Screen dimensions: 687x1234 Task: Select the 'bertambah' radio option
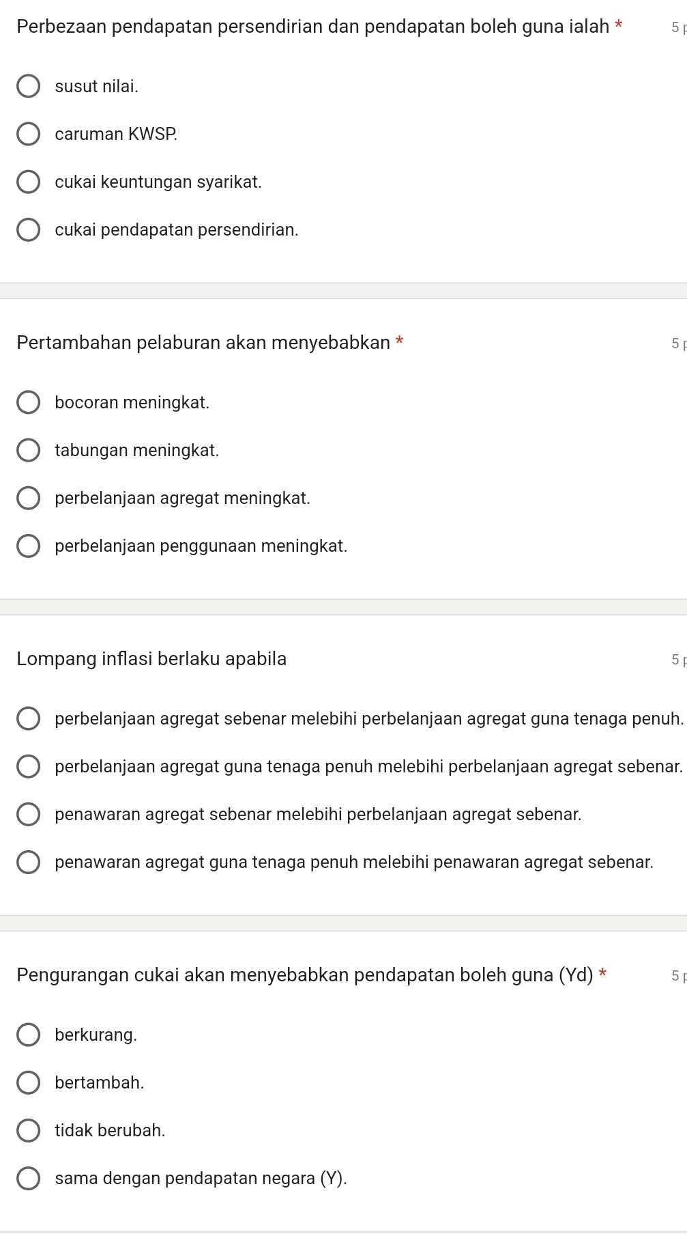click(28, 1083)
